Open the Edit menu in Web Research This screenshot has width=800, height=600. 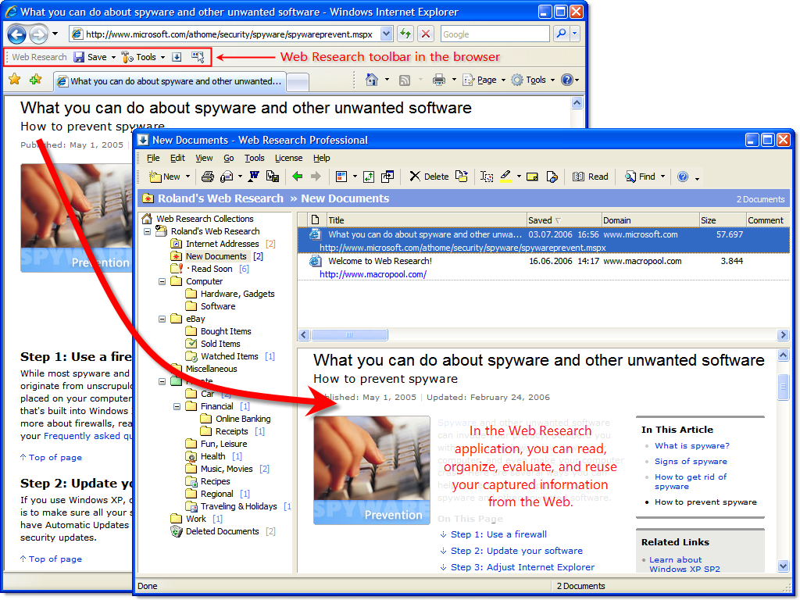pos(177,158)
